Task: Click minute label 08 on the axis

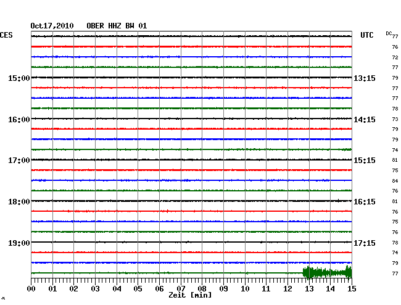Action: click(x=202, y=288)
